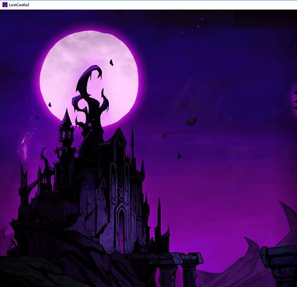Click the LostCastle2 app icon in title bar
297x287 pixels.
pyautogui.click(x=5, y=4)
